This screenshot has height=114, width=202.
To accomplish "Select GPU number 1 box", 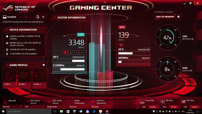I will (121, 45).
